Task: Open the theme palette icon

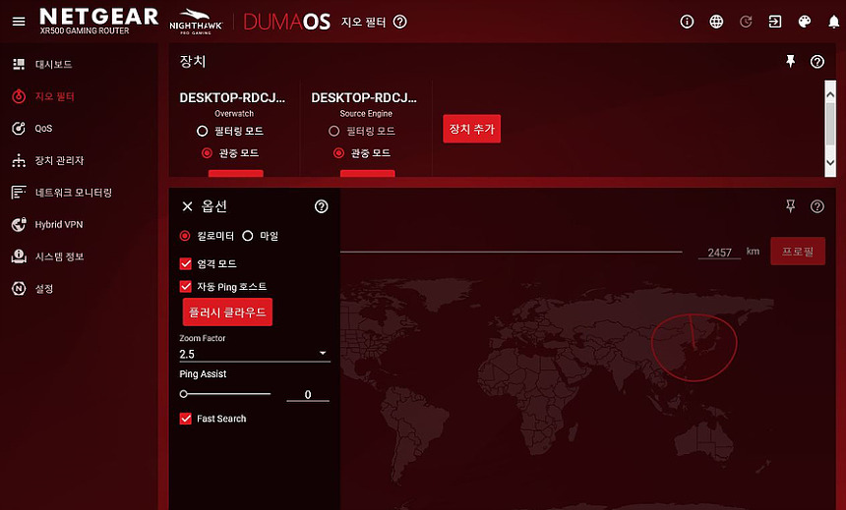Action: [804, 22]
